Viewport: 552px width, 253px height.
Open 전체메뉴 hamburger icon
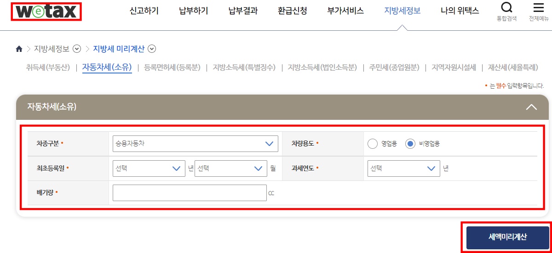[x=539, y=8]
